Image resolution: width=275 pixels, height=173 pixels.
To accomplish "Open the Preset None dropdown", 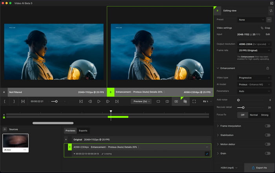I will 251,20.
